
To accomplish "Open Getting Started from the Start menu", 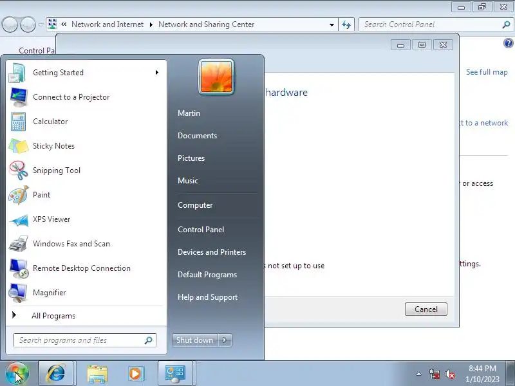I will [x=86, y=73].
